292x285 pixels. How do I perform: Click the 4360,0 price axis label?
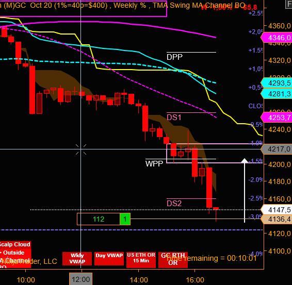[x=279, y=26]
